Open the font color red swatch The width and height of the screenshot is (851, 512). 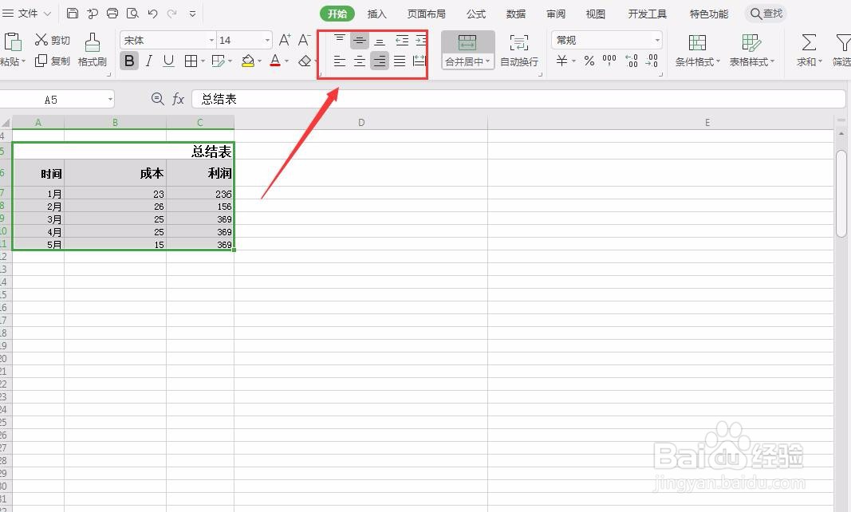click(275, 60)
